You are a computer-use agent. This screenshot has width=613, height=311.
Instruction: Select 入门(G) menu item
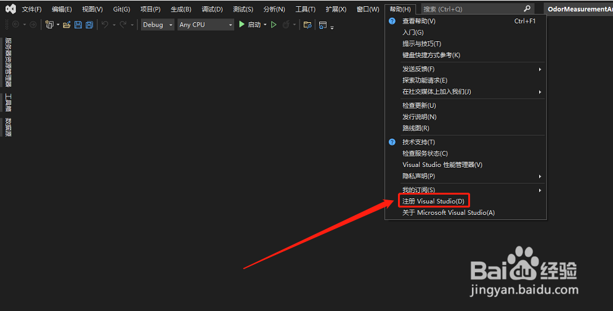(466, 33)
